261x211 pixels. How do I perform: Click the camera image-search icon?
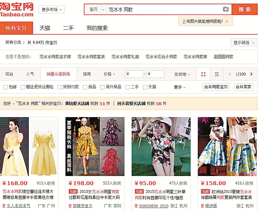[x=226, y=9]
